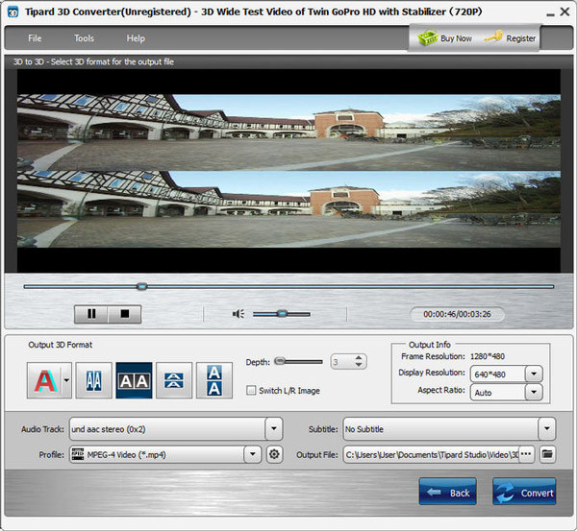577x531 pixels.
Task: Open the Tools menu
Action: click(84, 38)
